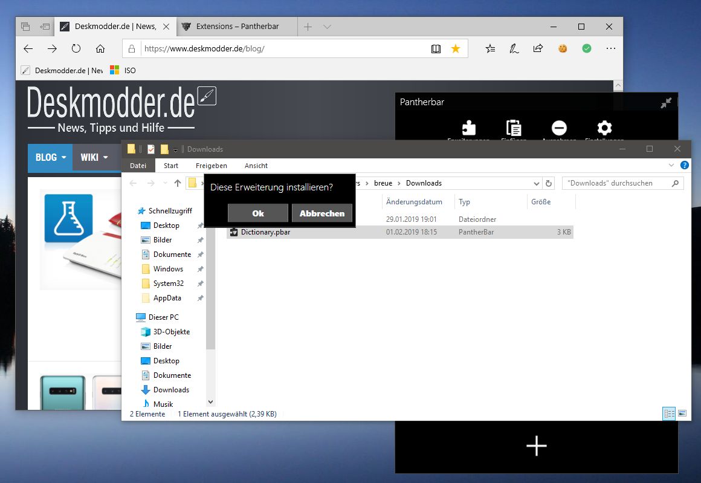Open the Datei menu in Explorer
Viewport: 701px width, 483px height.
(x=138, y=166)
